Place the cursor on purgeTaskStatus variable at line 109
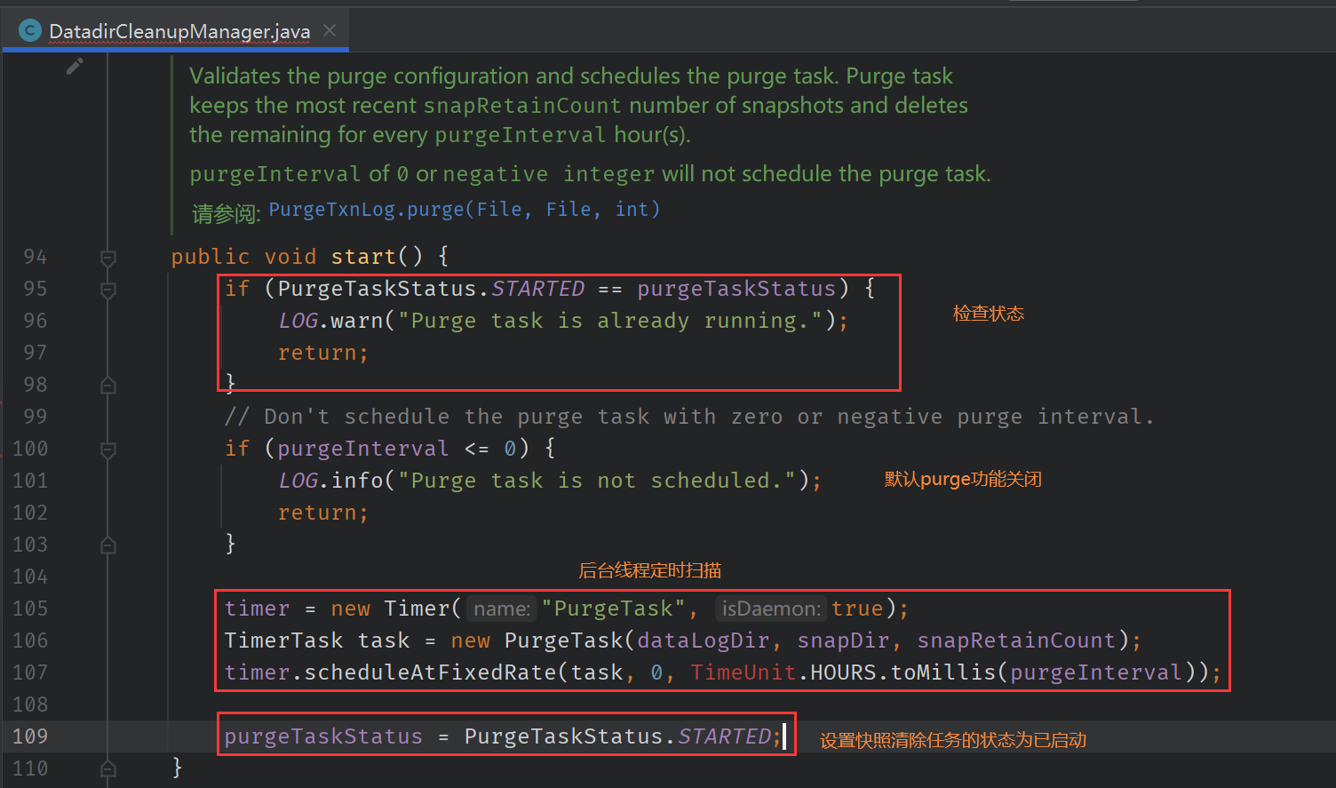 (x=323, y=736)
